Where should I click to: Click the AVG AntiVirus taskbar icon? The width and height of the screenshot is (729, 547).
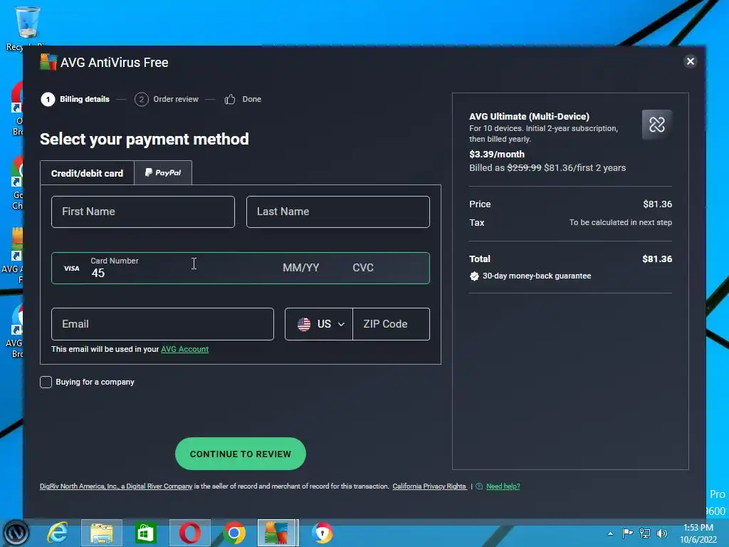coord(277,533)
